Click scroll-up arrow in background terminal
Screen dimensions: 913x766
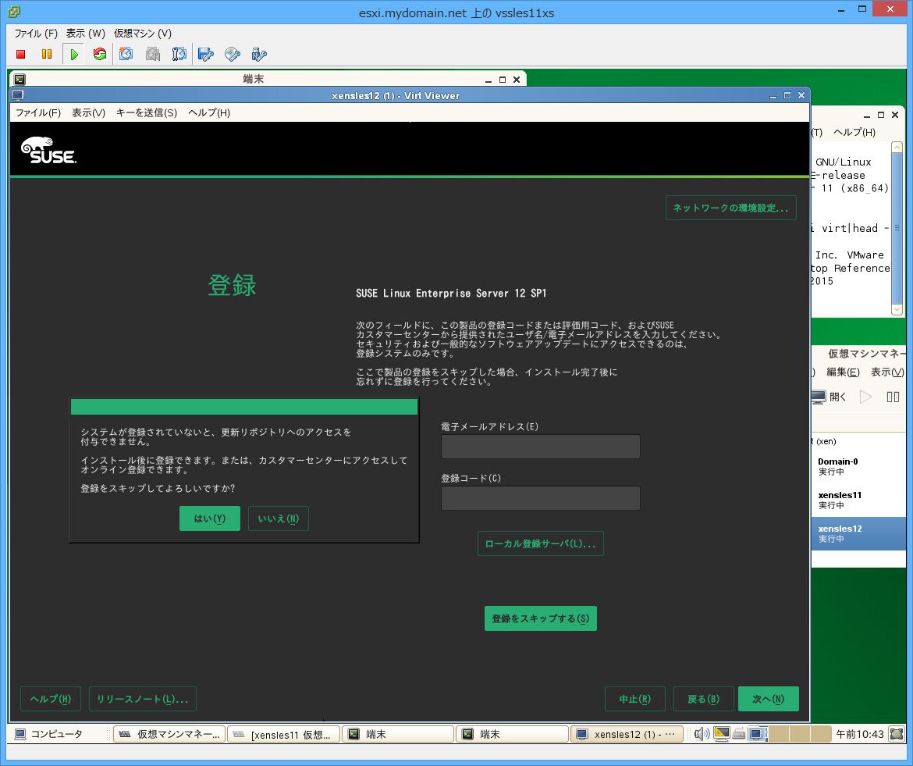coord(897,147)
